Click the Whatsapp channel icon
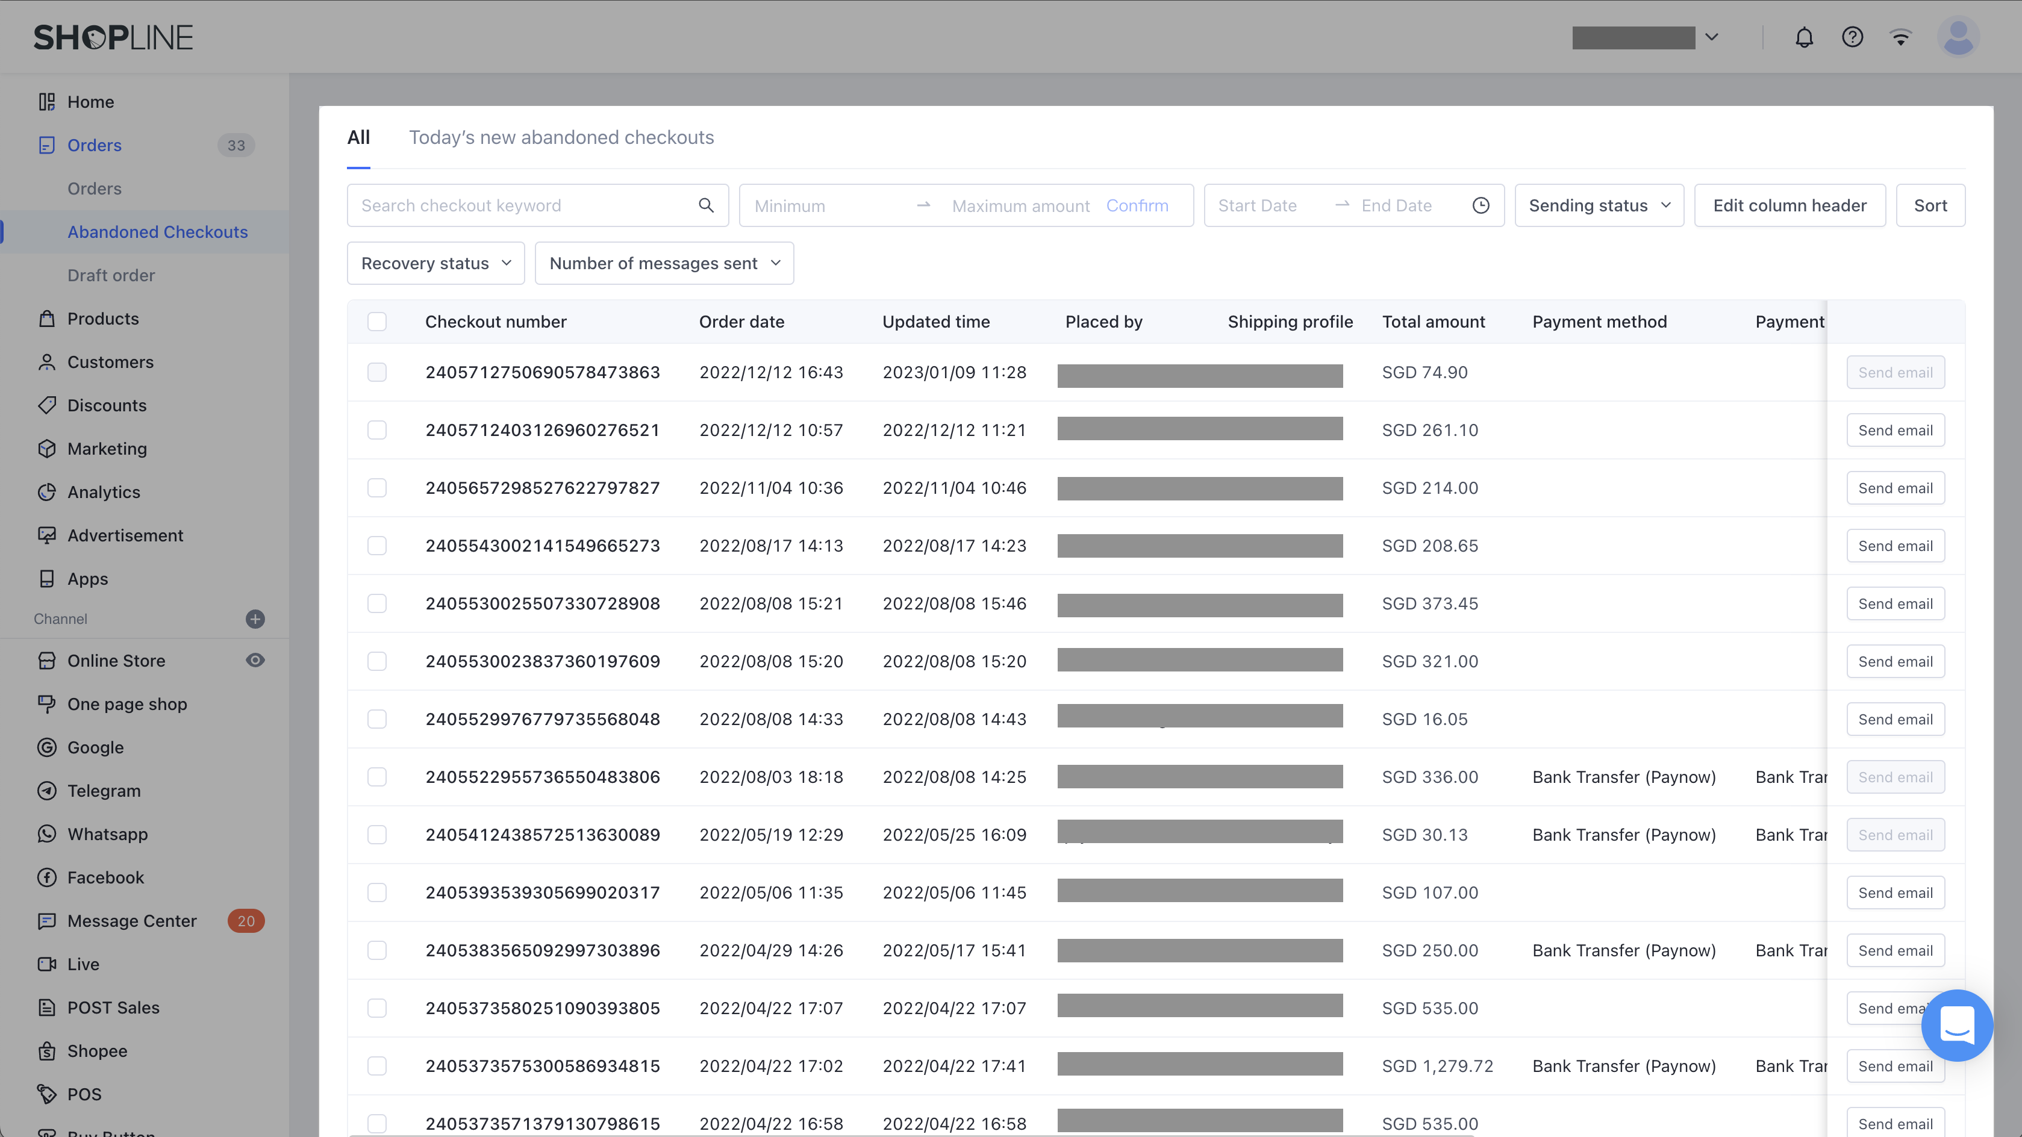Viewport: 2022px width, 1137px height. pyautogui.click(x=46, y=834)
